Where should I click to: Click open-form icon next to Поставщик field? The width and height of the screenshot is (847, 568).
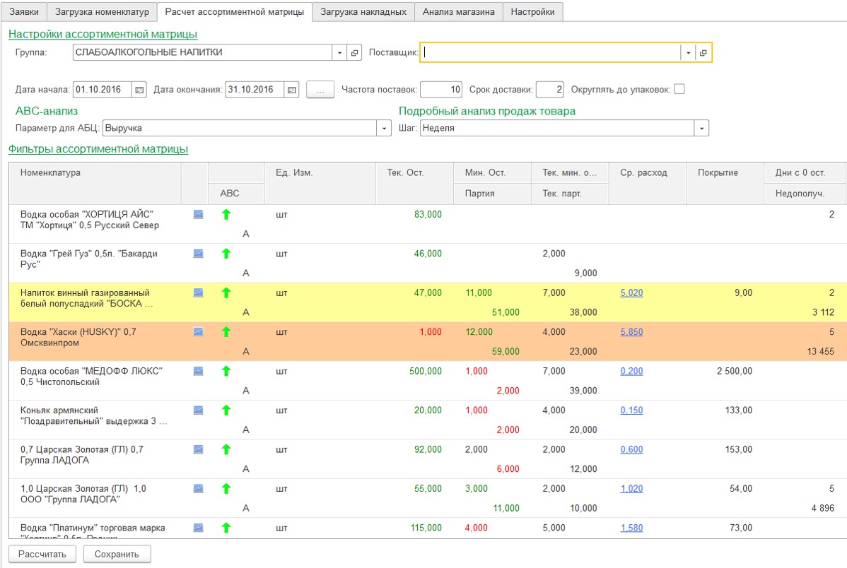[703, 53]
